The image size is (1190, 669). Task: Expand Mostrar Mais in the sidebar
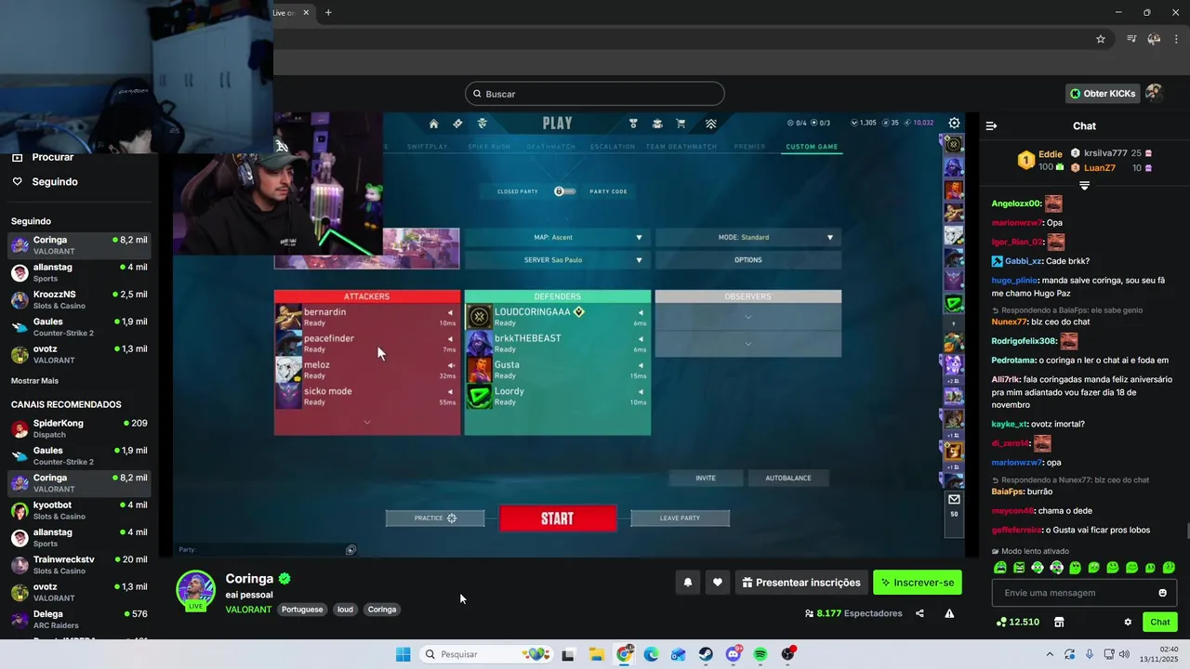coord(34,381)
